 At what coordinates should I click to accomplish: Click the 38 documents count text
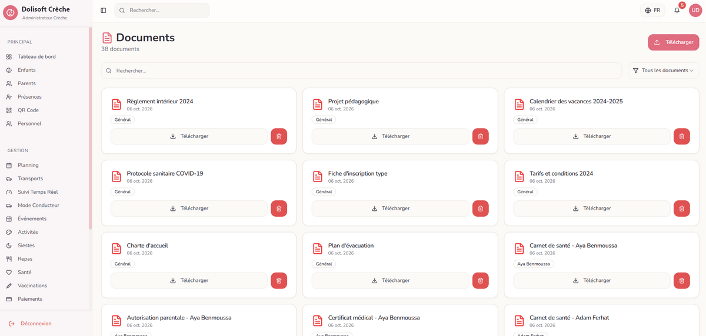pyautogui.click(x=120, y=49)
